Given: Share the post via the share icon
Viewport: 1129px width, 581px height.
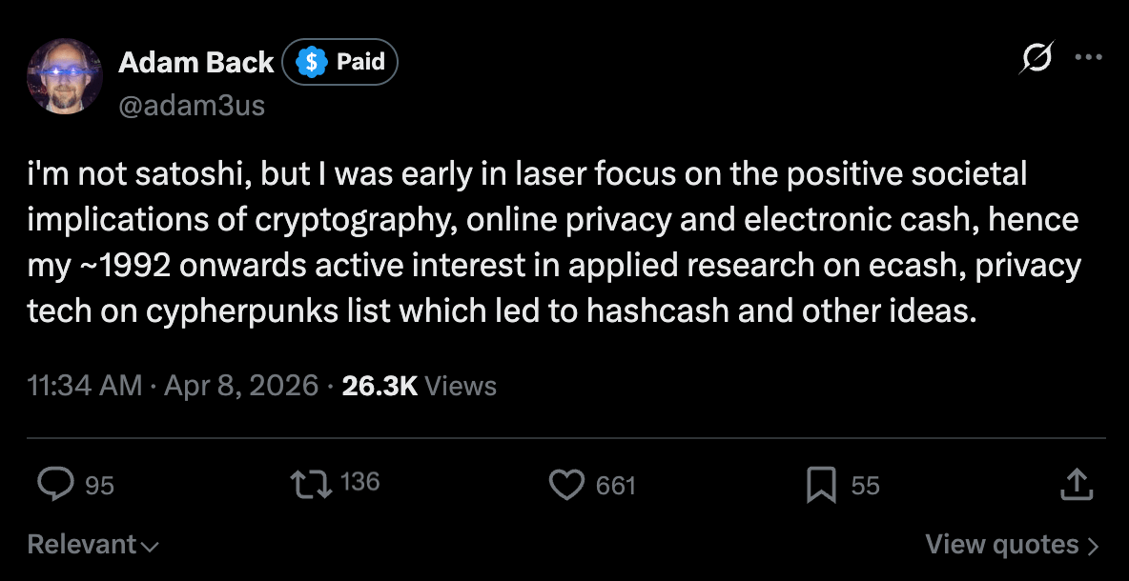Looking at the screenshot, I should pos(1077,485).
